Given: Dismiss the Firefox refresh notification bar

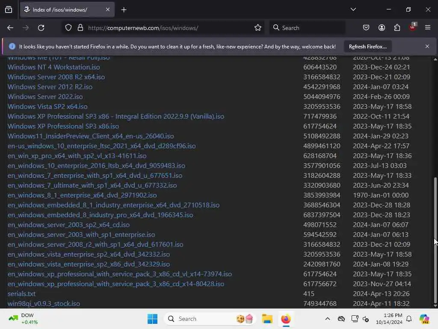Looking at the screenshot, I should coord(427,46).
